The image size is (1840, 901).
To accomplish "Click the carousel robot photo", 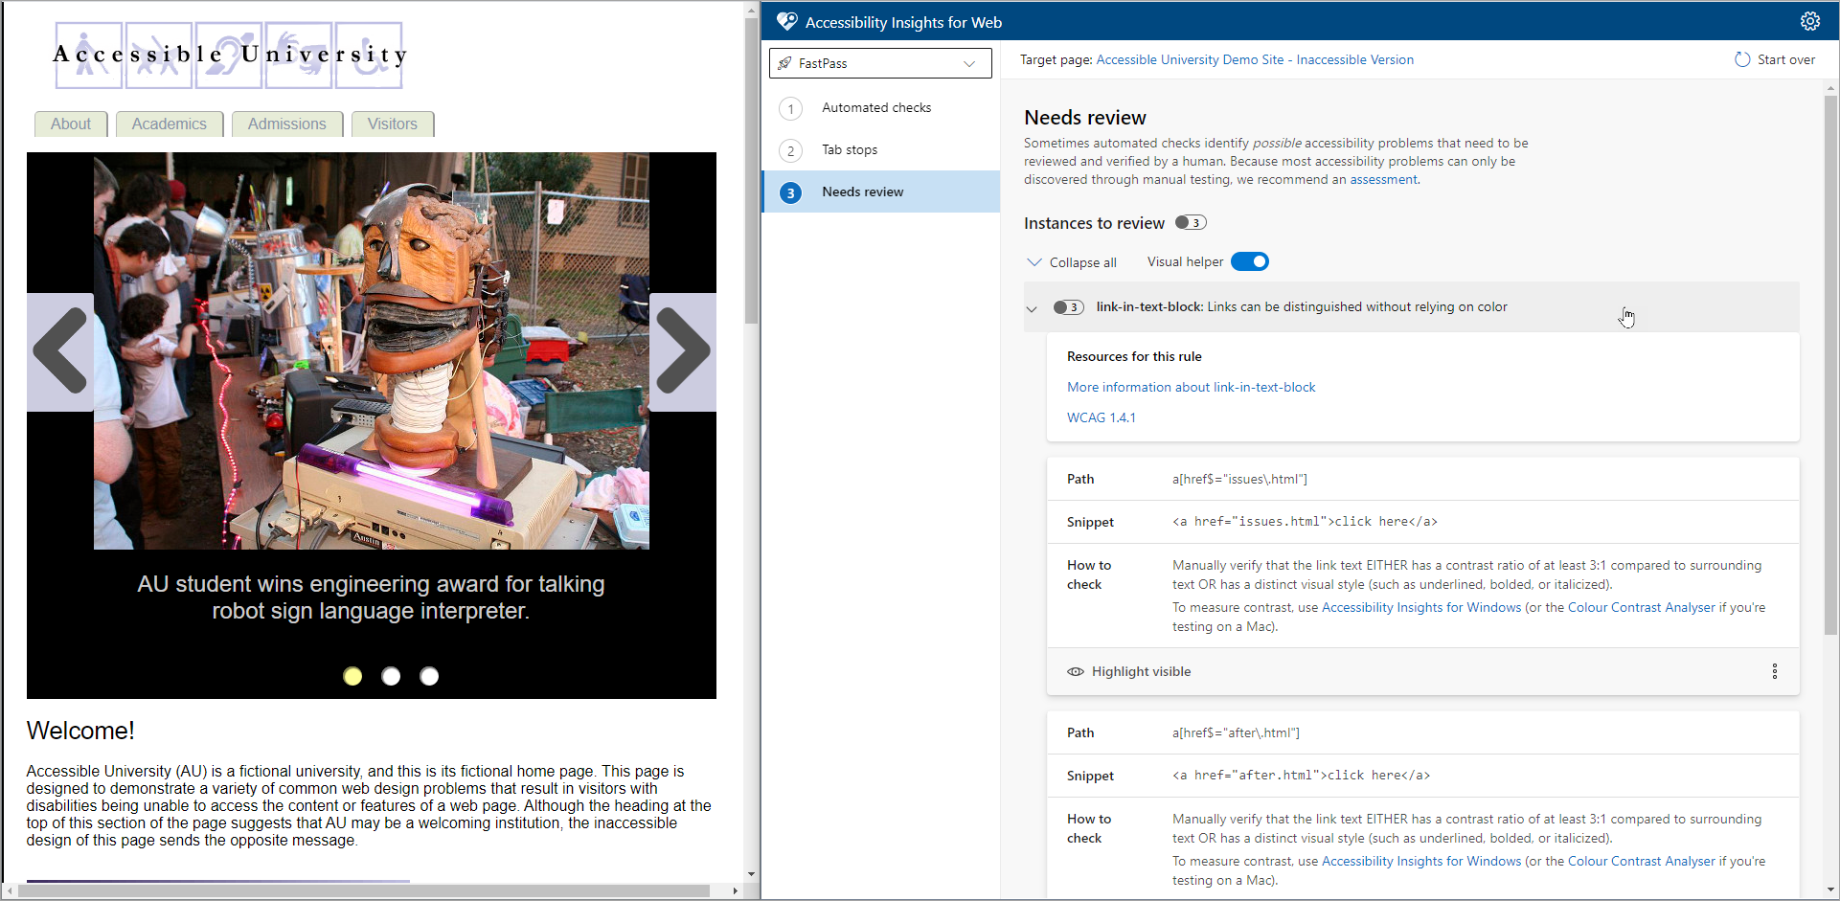I will point(372,350).
